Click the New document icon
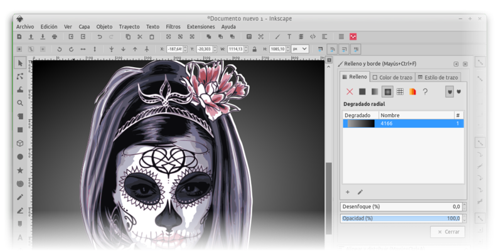502x251 pixels. pyautogui.click(x=19, y=37)
